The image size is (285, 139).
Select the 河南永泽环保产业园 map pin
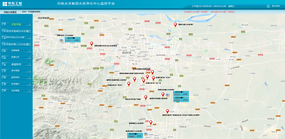(x=146, y=98)
